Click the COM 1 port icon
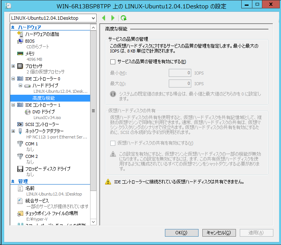 click(20, 143)
